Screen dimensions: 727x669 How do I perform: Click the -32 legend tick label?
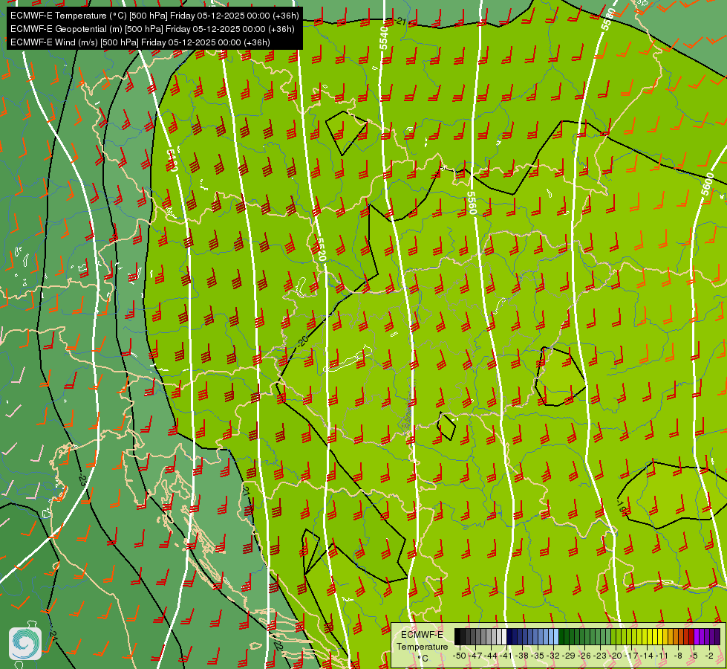tap(553, 656)
